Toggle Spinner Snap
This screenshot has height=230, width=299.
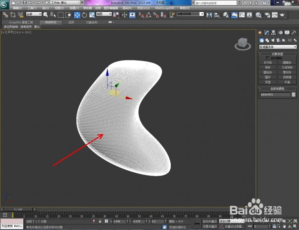click(163, 15)
